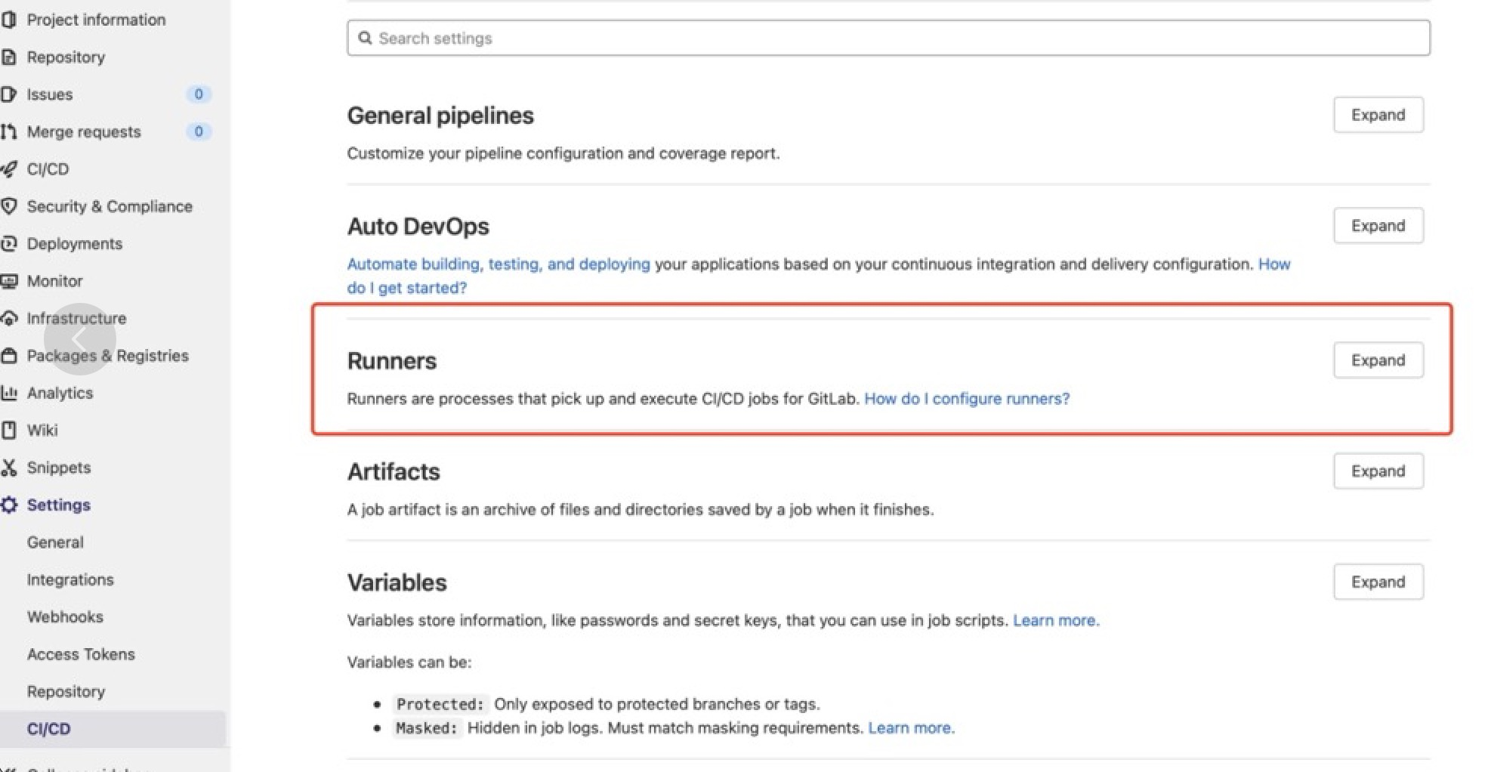
Task: Click the Merge requests count badge
Action: point(199,131)
